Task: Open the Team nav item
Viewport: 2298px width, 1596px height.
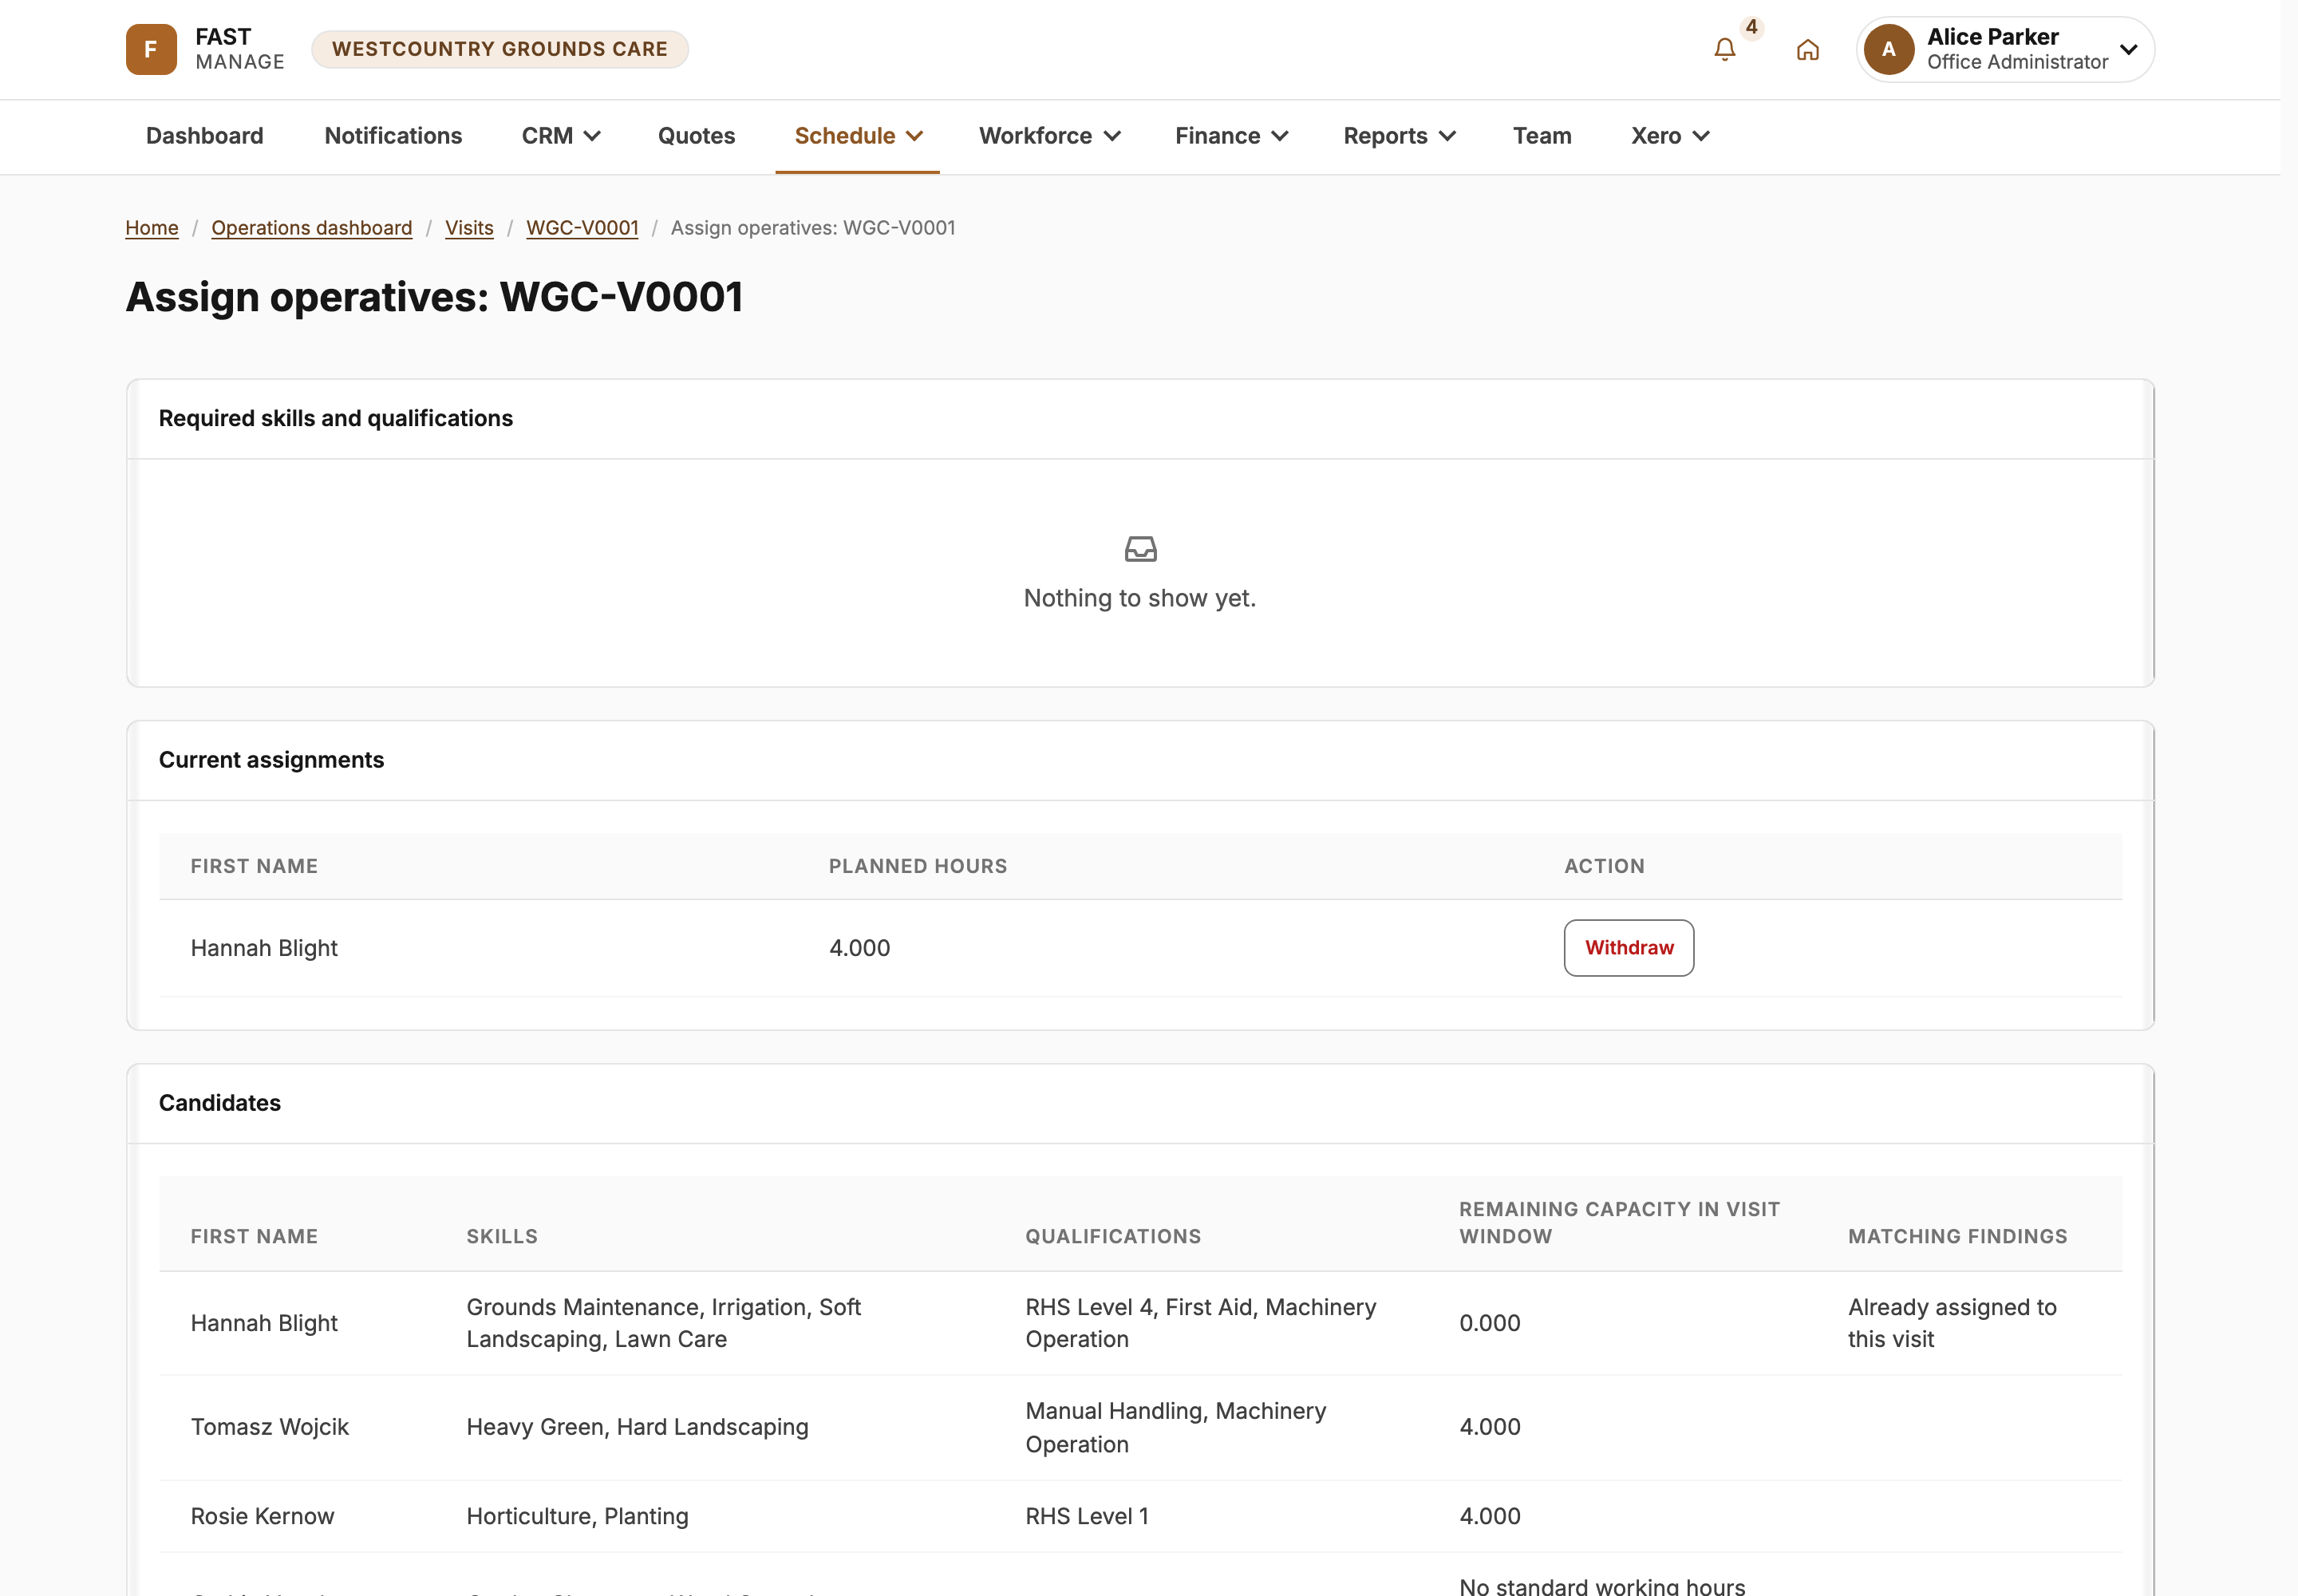Action: pyautogui.click(x=1542, y=136)
